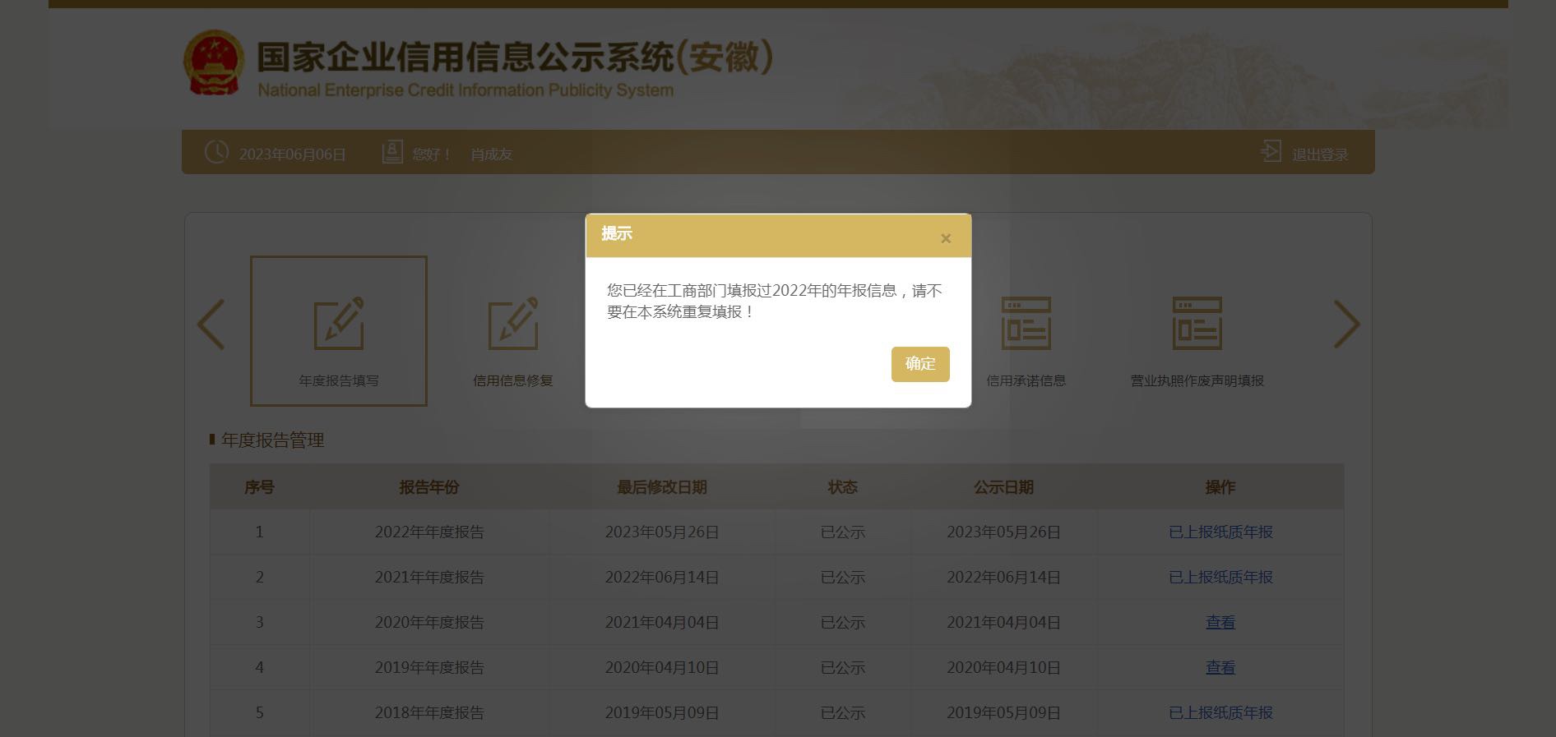Click the 退出登录 logout icon
Viewport: 1556px width, 737px height.
[x=1271, y=152]
